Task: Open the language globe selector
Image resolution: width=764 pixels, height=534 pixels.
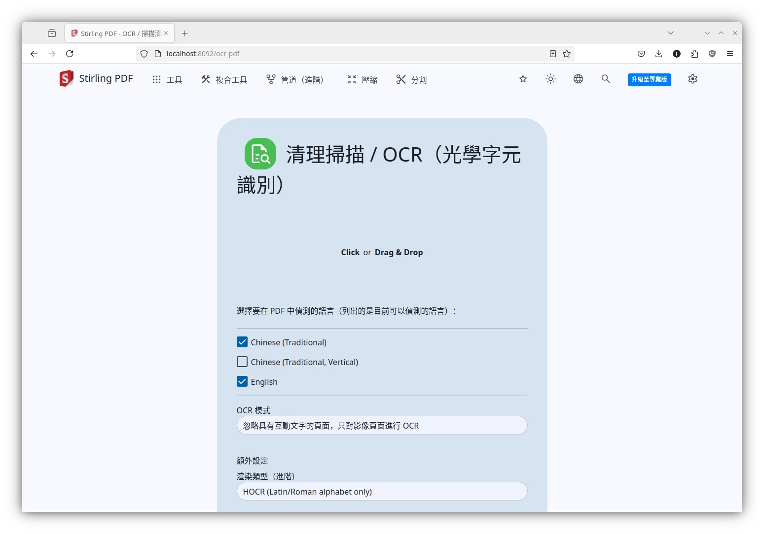Action: (x=578, y=79)
